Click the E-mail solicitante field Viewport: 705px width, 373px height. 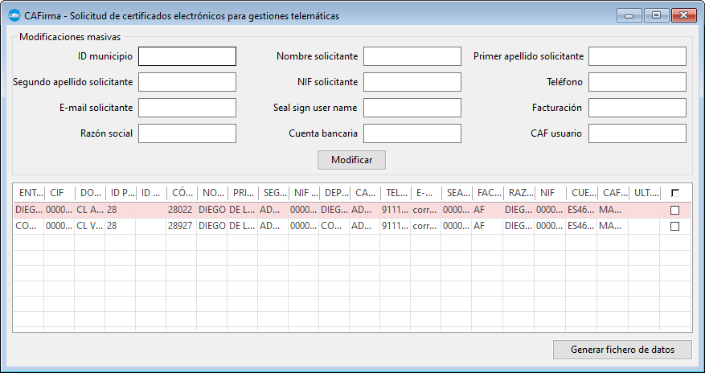(187, 108)
